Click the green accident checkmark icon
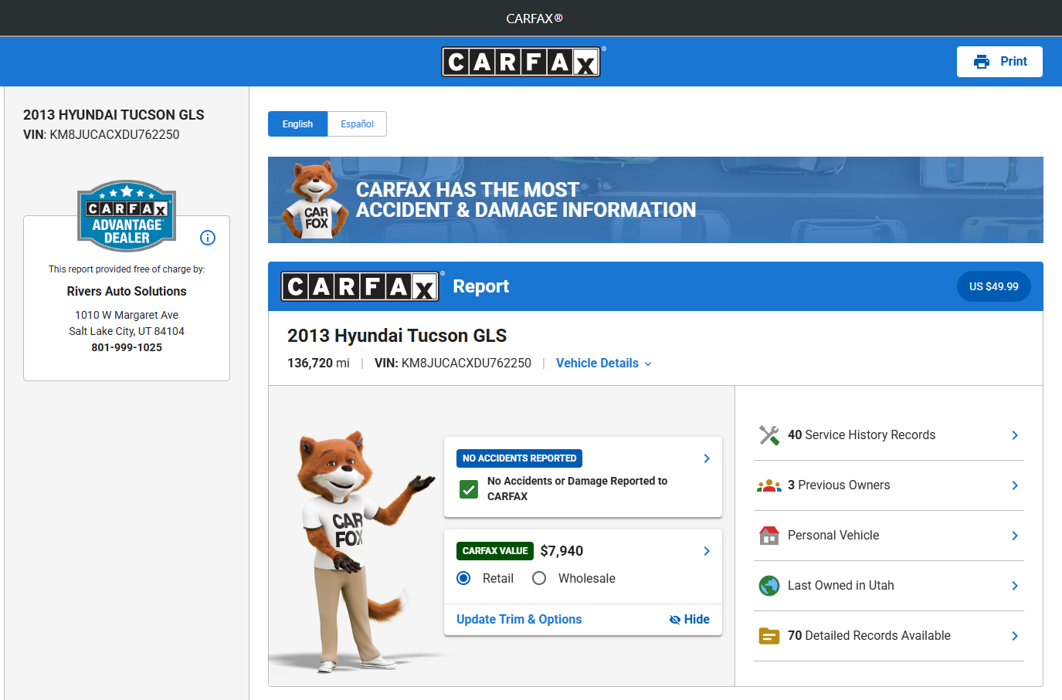This screenshot has height=700, width=1062. click(469, 489)
